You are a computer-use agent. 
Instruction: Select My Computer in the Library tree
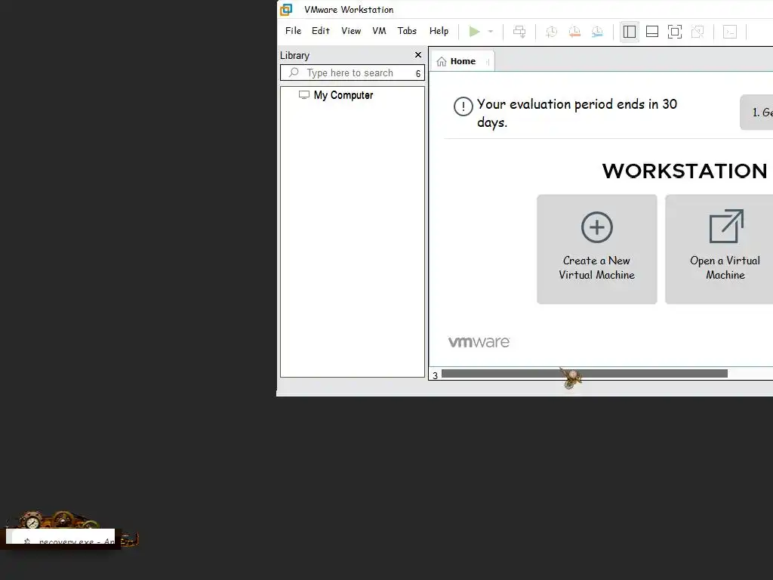[x=343, y=94]
